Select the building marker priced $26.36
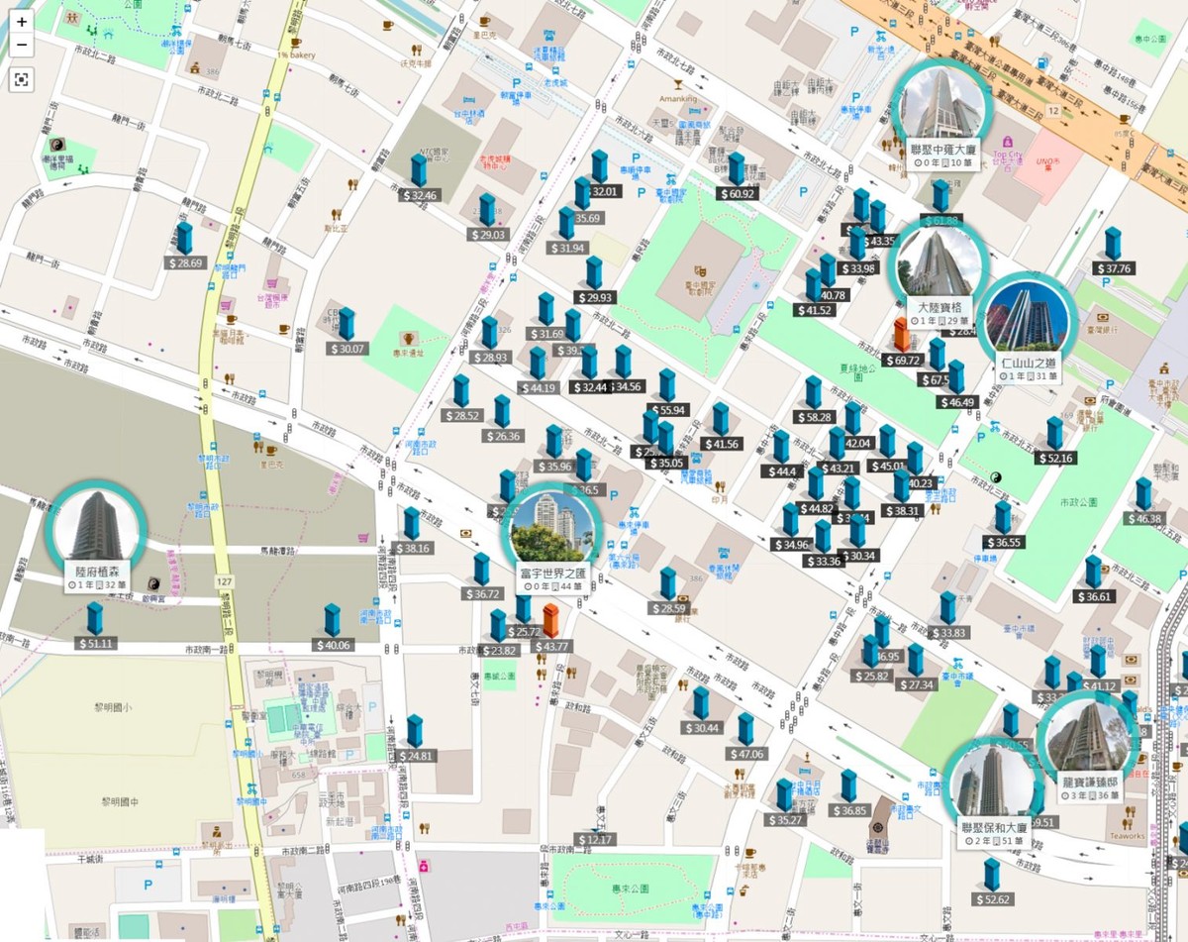 point(502,419)
